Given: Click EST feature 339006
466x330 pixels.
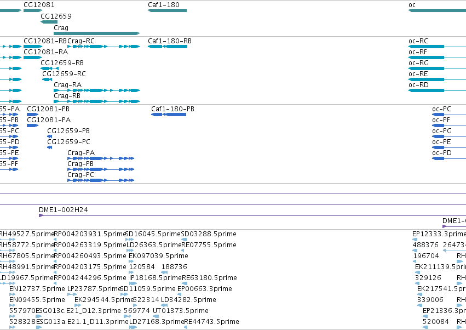Looking at the screenshot, I should tap(419, 305).
